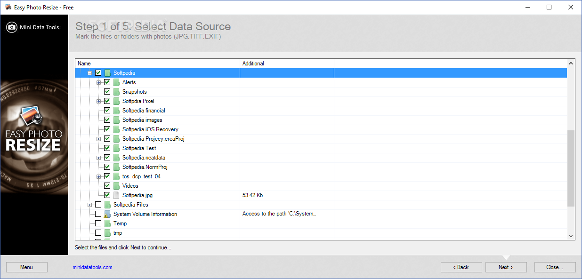Collapse the Softpedia folder tree node

pos(89,73)
